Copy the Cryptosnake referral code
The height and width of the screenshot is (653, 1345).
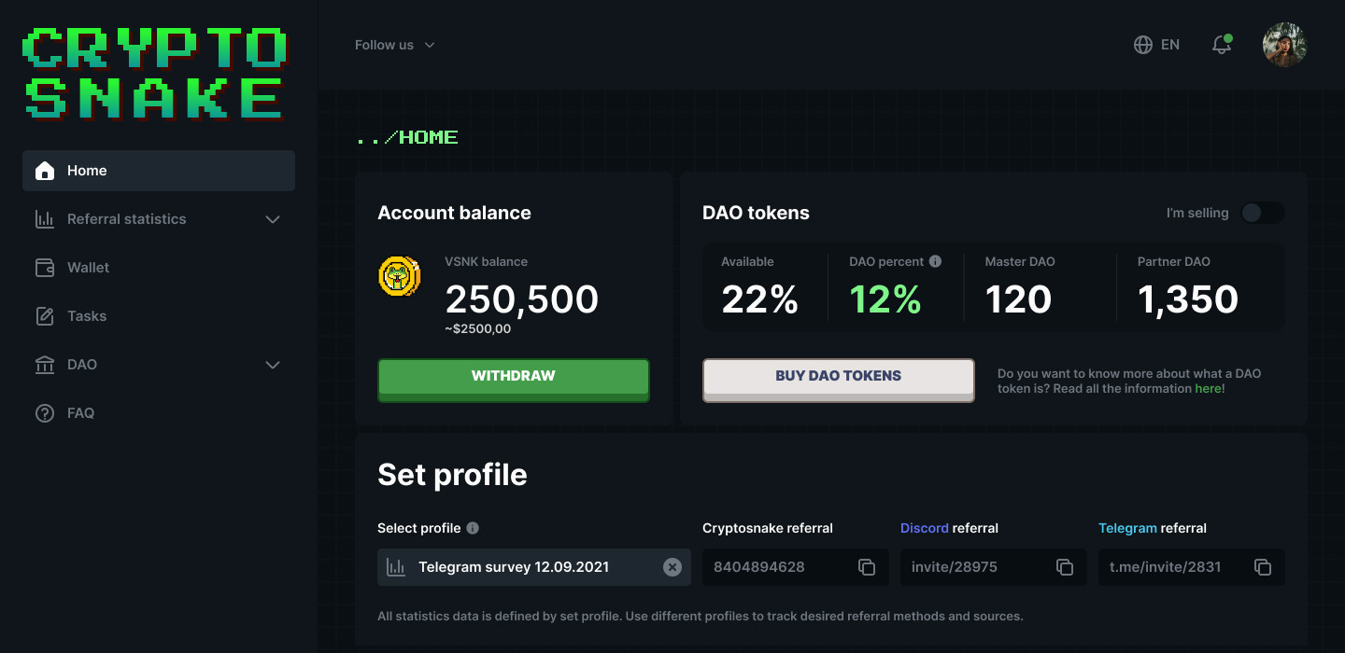[866, 567]
